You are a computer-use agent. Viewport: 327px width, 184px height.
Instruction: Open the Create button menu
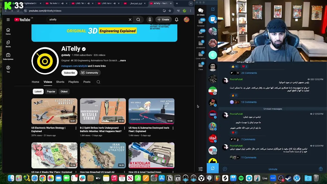coord(163,20)
